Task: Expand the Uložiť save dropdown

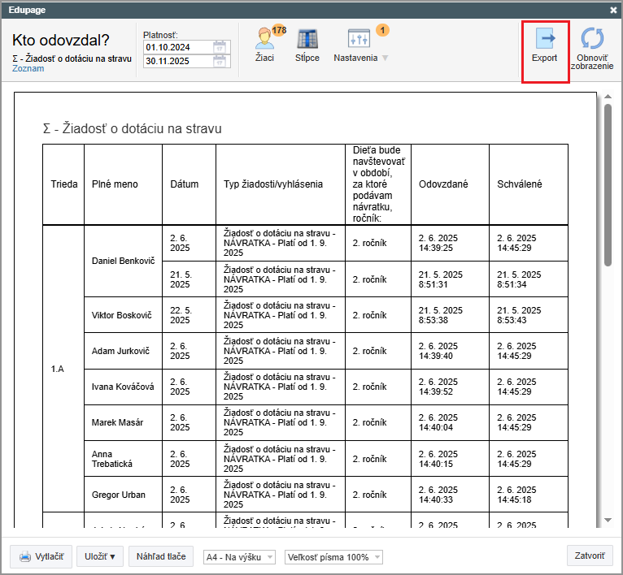Action: [x=100, y=557]
